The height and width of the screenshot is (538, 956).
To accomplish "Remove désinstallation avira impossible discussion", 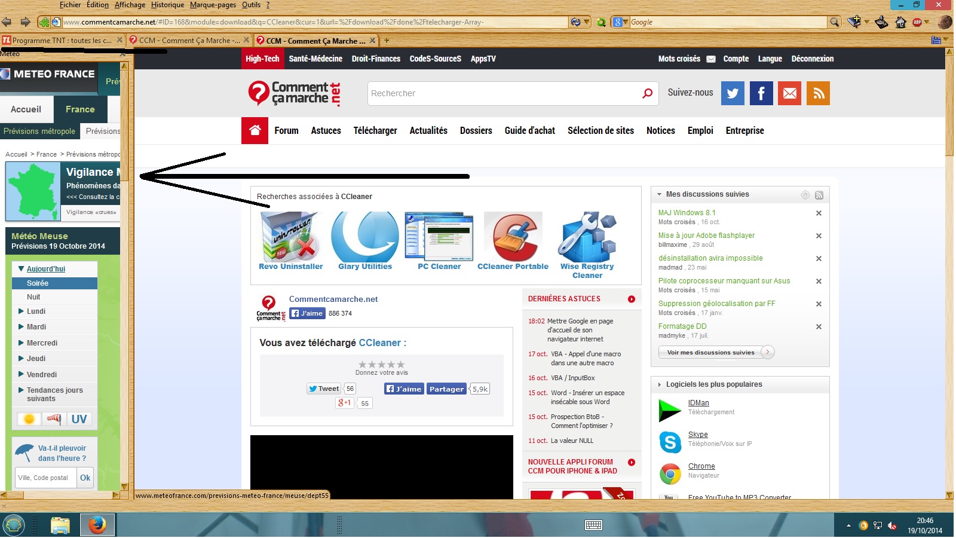I will click(819, 259).
